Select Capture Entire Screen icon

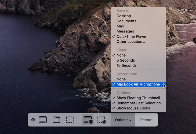pyautogui.click(x=43, y=120)
